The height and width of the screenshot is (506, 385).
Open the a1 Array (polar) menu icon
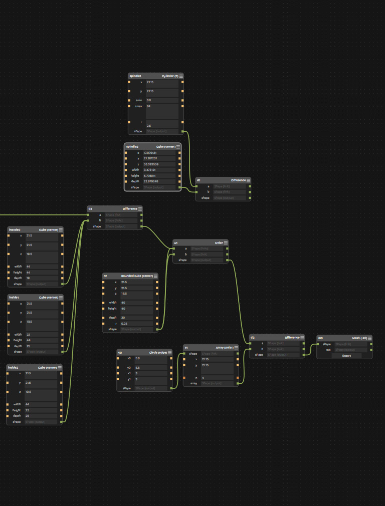click(x=236, y=348)
